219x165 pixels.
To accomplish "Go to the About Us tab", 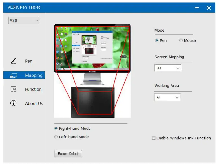I will pyautogui.click(x=24, y=103).
